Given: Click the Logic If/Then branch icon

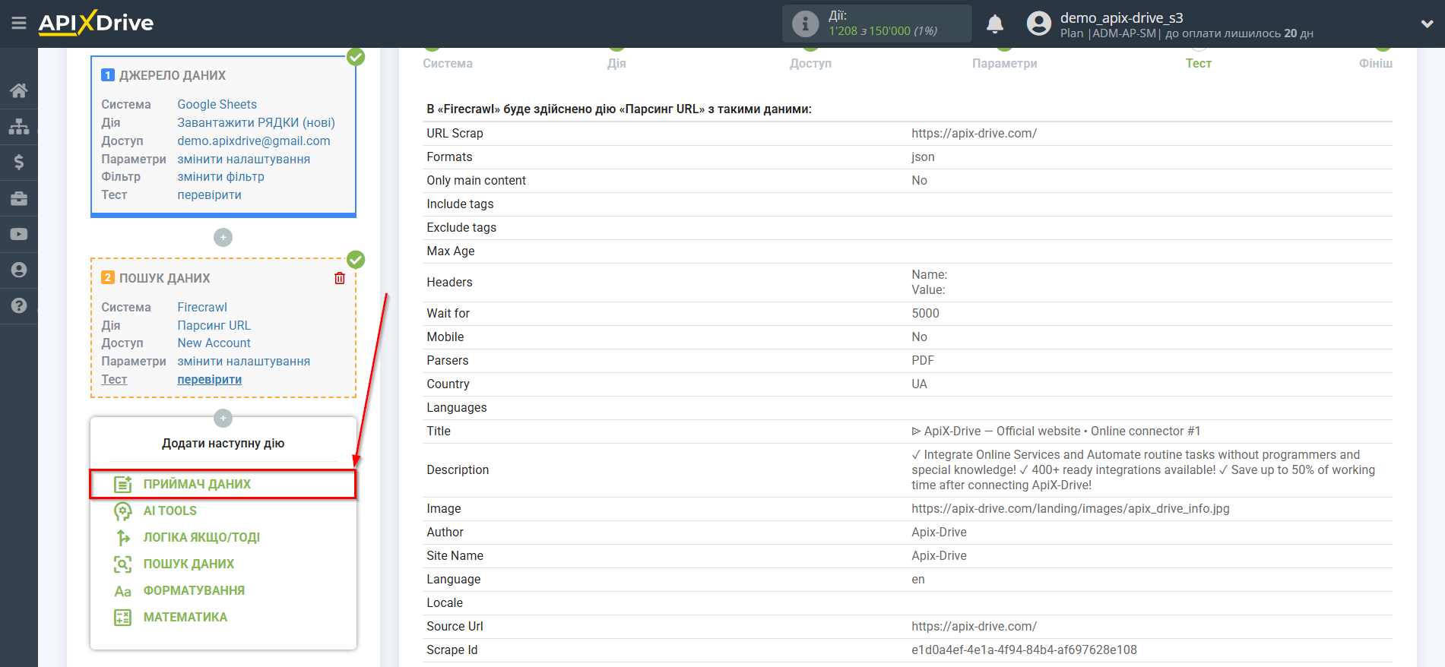Looking at the screenshot, I should [122, 538].
